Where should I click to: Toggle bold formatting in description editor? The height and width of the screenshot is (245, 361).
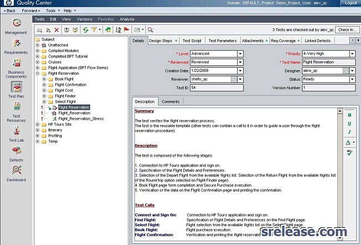(x=349, y=115)
